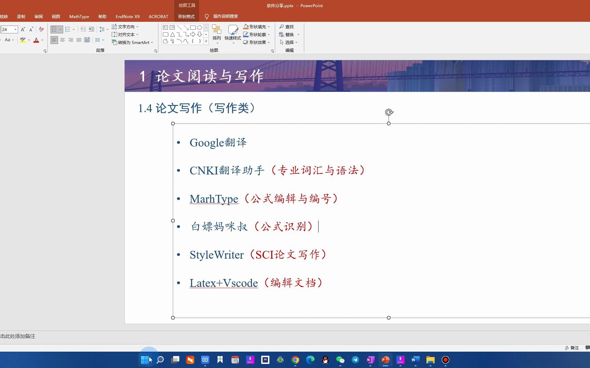
Task: Open the 排列 arrange menu
Action: 216,34
